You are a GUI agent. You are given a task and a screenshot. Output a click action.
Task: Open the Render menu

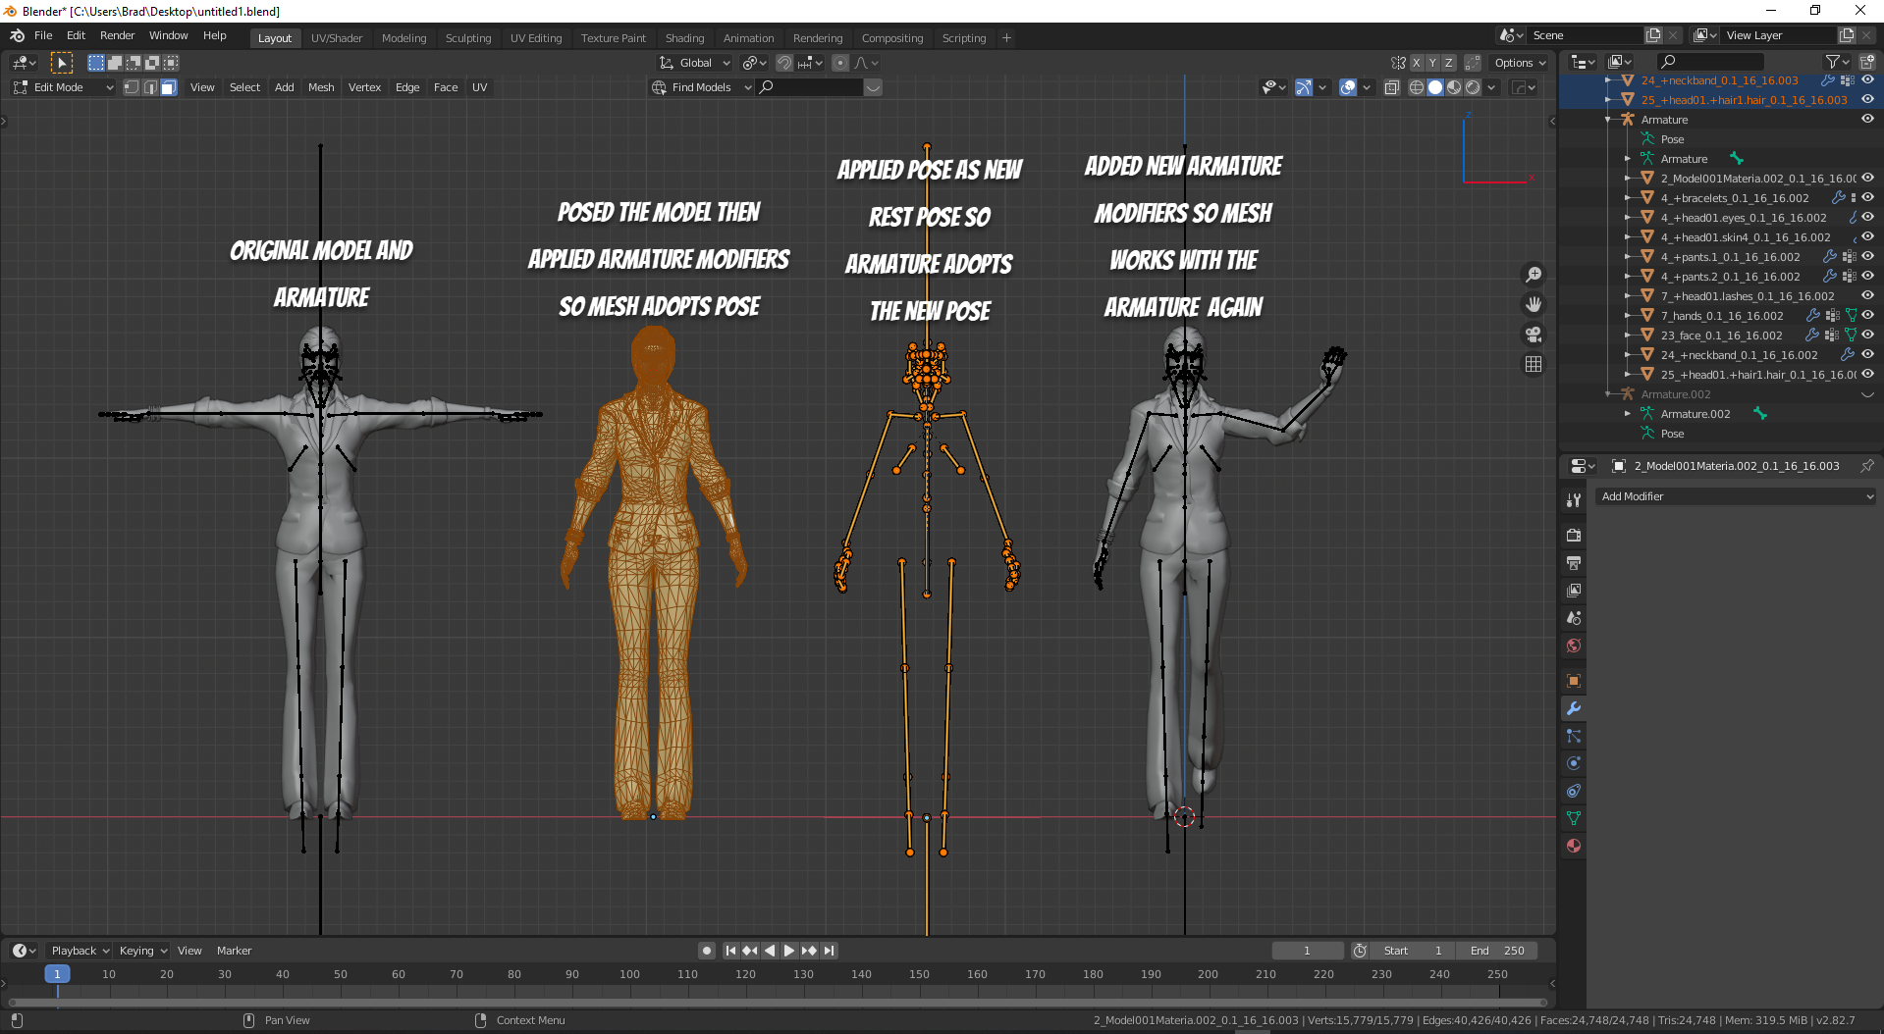tap(117, 35)
